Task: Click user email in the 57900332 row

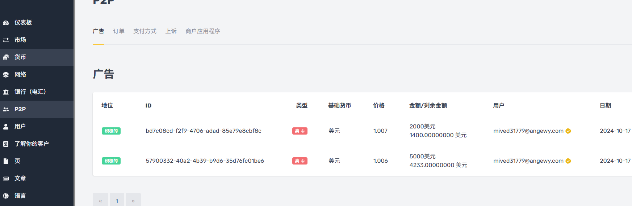Action: (528, 161)
